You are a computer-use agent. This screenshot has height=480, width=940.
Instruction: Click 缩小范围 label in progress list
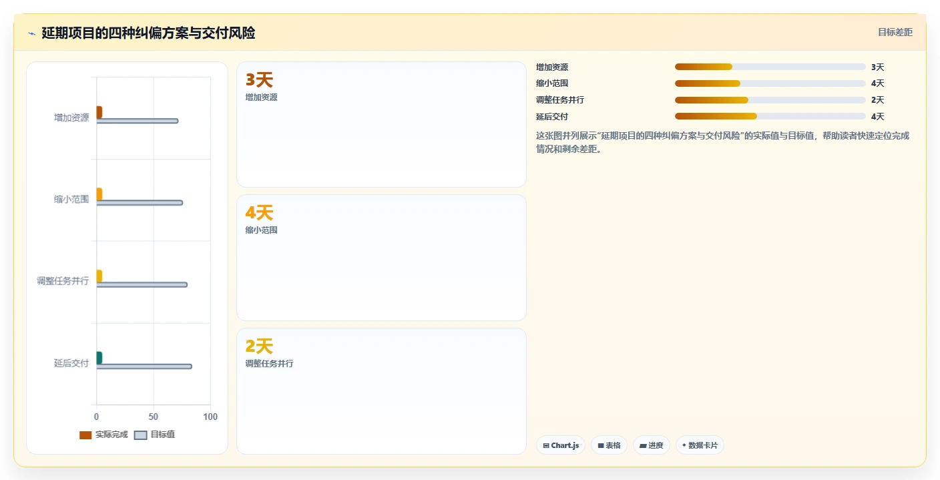[x=552, y=83]
